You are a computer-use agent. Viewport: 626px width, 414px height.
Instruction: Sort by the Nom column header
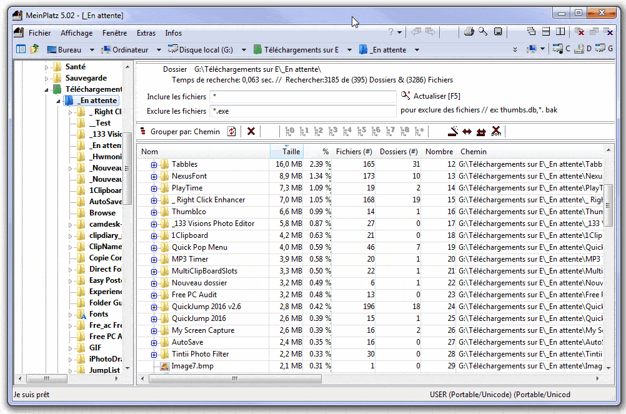[x=204, y=152]
